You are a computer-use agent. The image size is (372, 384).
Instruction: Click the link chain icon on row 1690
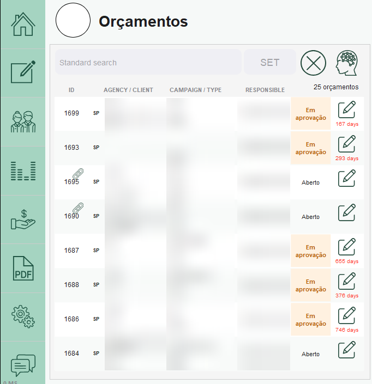[x=78, y=208]
